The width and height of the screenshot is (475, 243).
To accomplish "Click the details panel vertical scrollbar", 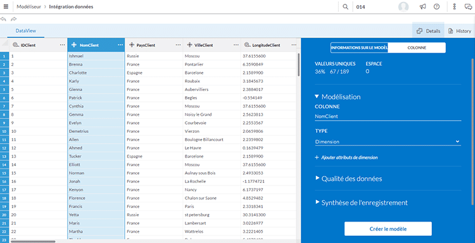I will click(x=473, y=132).
